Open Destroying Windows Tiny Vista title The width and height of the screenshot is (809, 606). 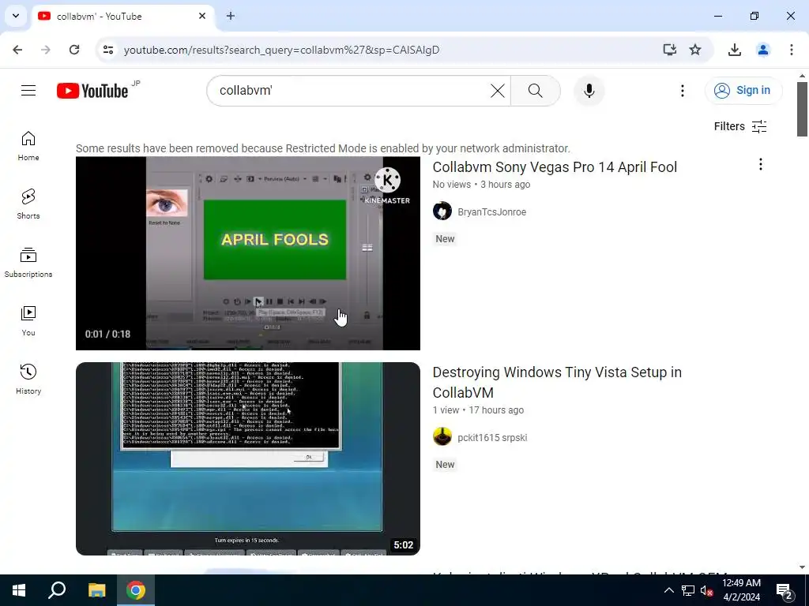point(557,383)
